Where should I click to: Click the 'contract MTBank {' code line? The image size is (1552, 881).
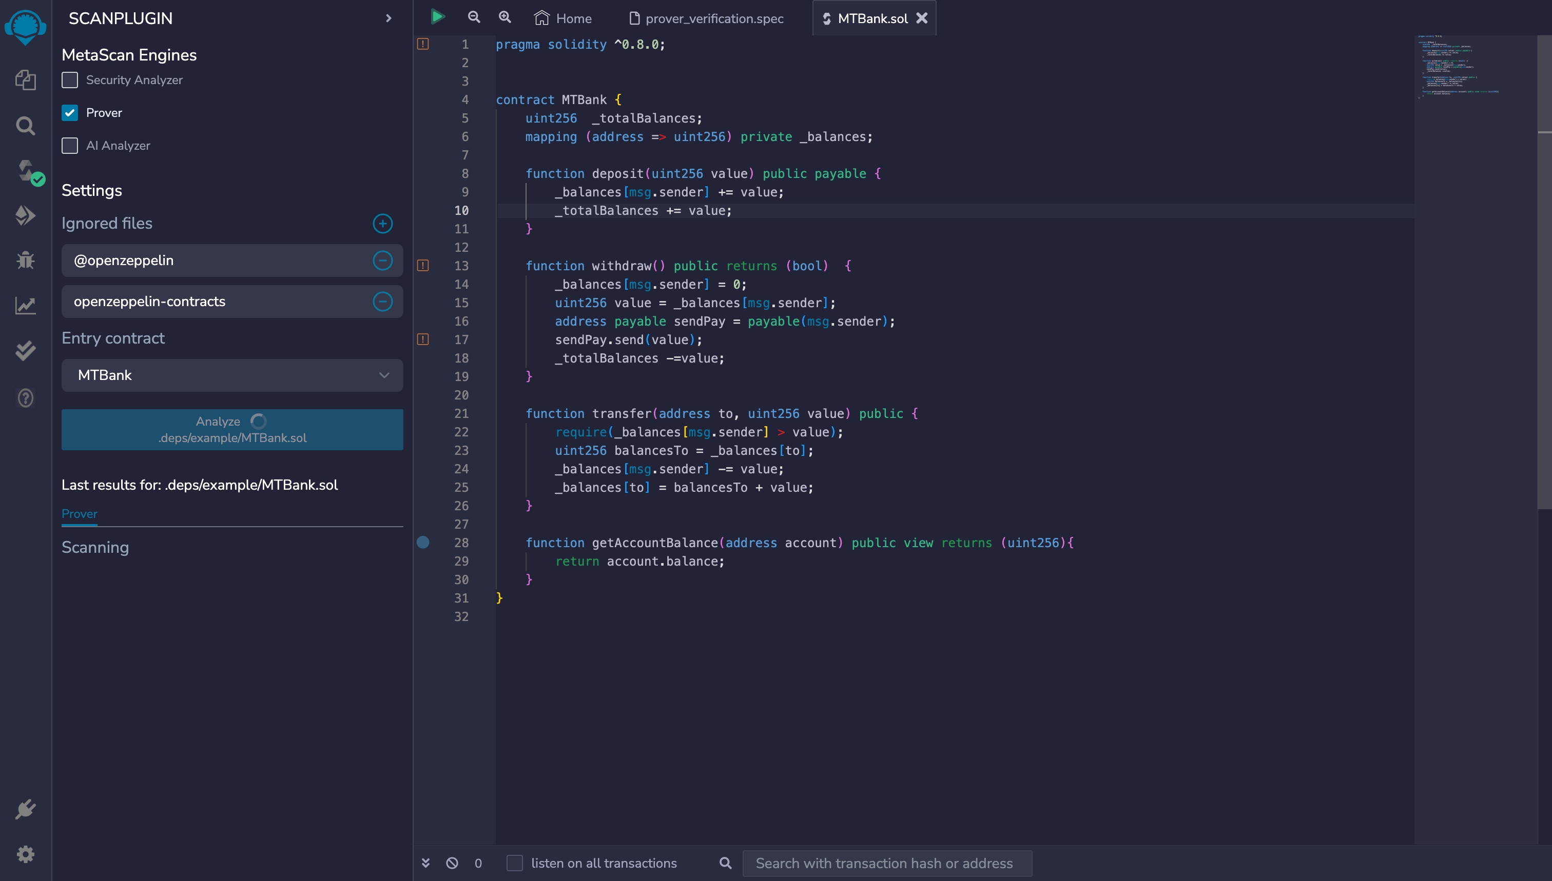[x=558, y=100]
